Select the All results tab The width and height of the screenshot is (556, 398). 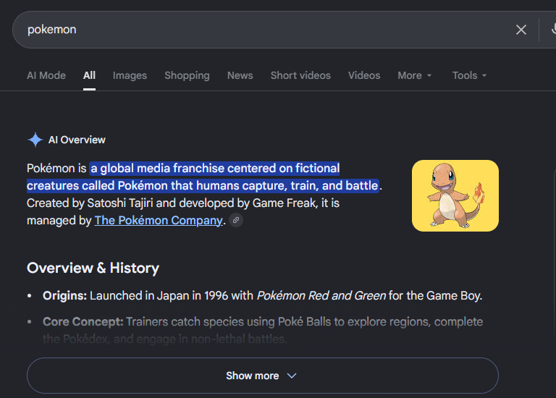coord(89,75)
